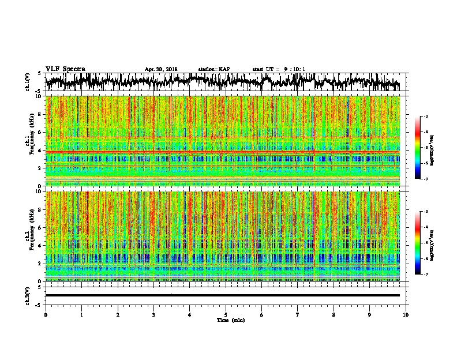
Task: Click time axis tick label "3"
Action: coord(153,315)
